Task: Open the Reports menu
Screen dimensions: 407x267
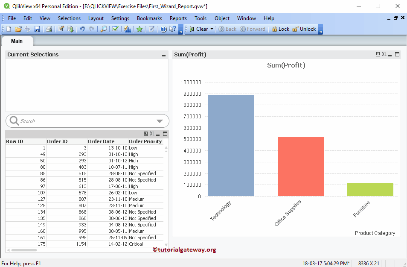Action: [178, 18]
